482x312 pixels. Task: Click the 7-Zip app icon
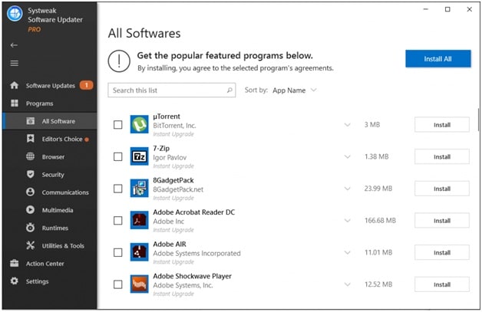(x=139, y=156)
